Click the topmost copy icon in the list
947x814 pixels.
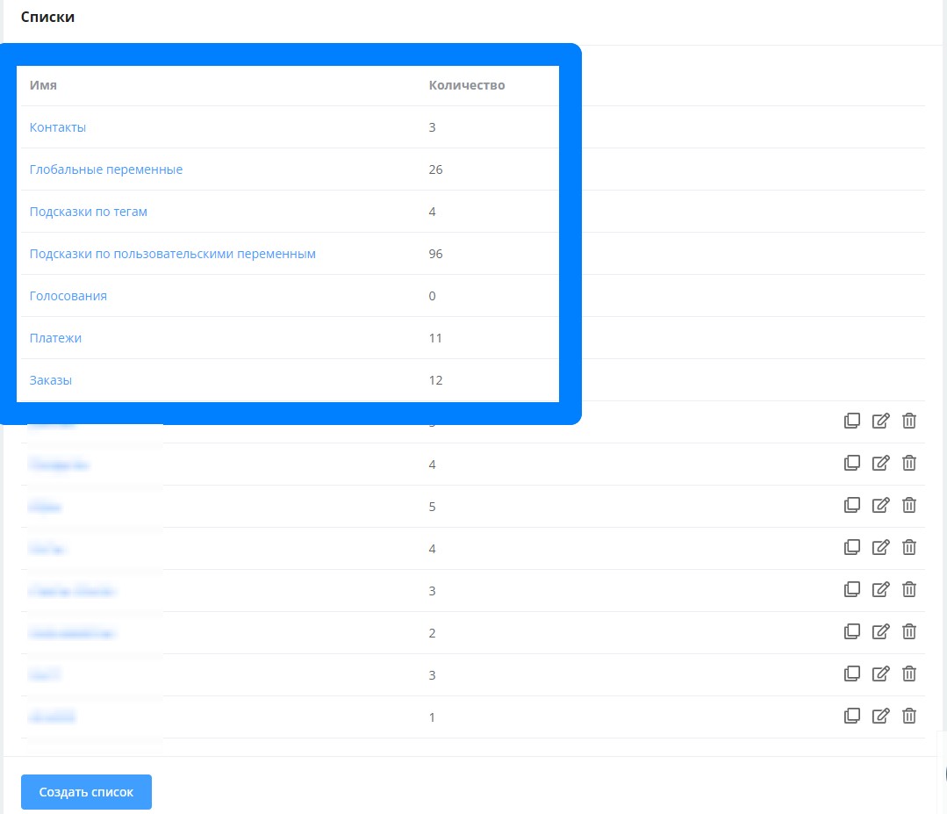point(850,421)
